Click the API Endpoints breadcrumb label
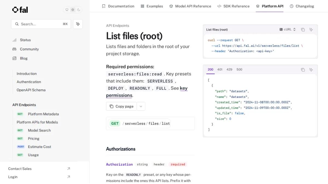This screenshot has width=328, height=184. pyautogui.click(x=118, y=26)
